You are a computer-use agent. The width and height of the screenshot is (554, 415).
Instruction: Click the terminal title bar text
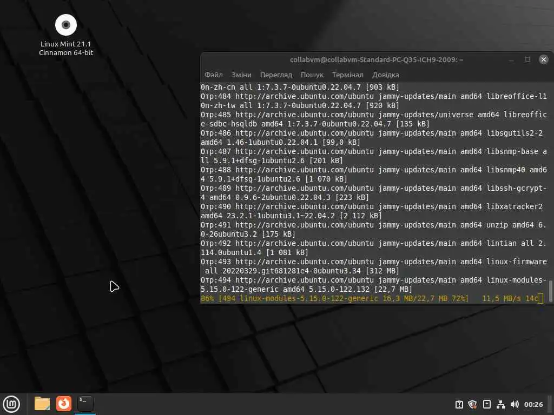coord(377,59)
